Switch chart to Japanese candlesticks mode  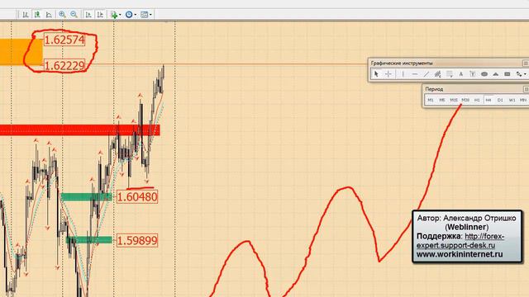[37, 15]
